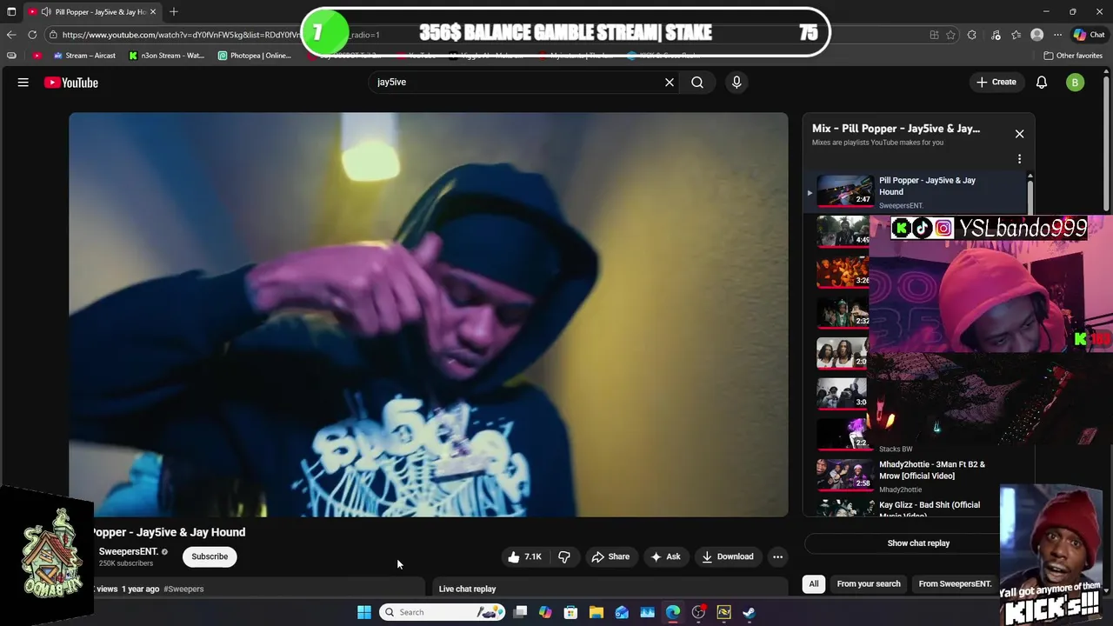Image resolution: width=1113 pixels, height=626 pixels.
Task: Open the SweepersENT. channel name
Action: 128,551
